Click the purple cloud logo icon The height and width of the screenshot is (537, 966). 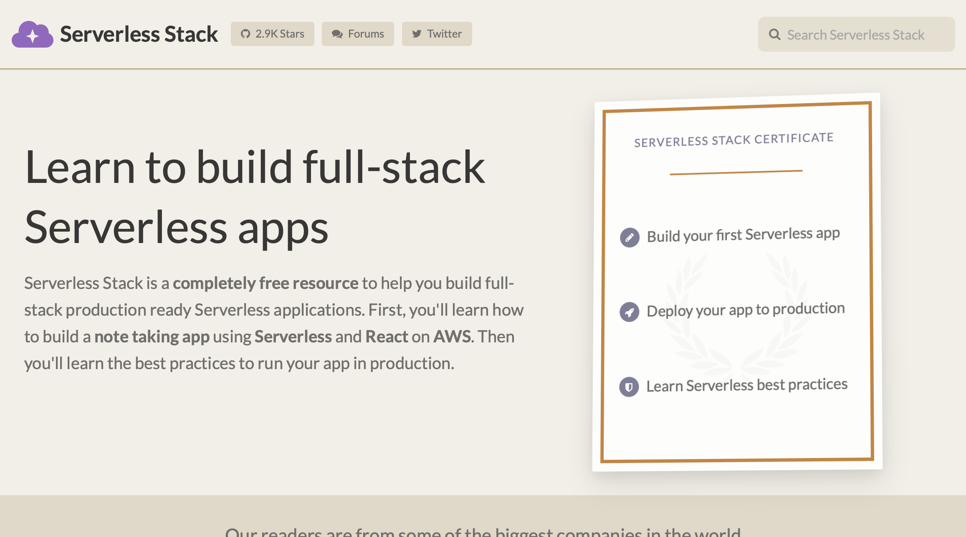coord(33,34)
